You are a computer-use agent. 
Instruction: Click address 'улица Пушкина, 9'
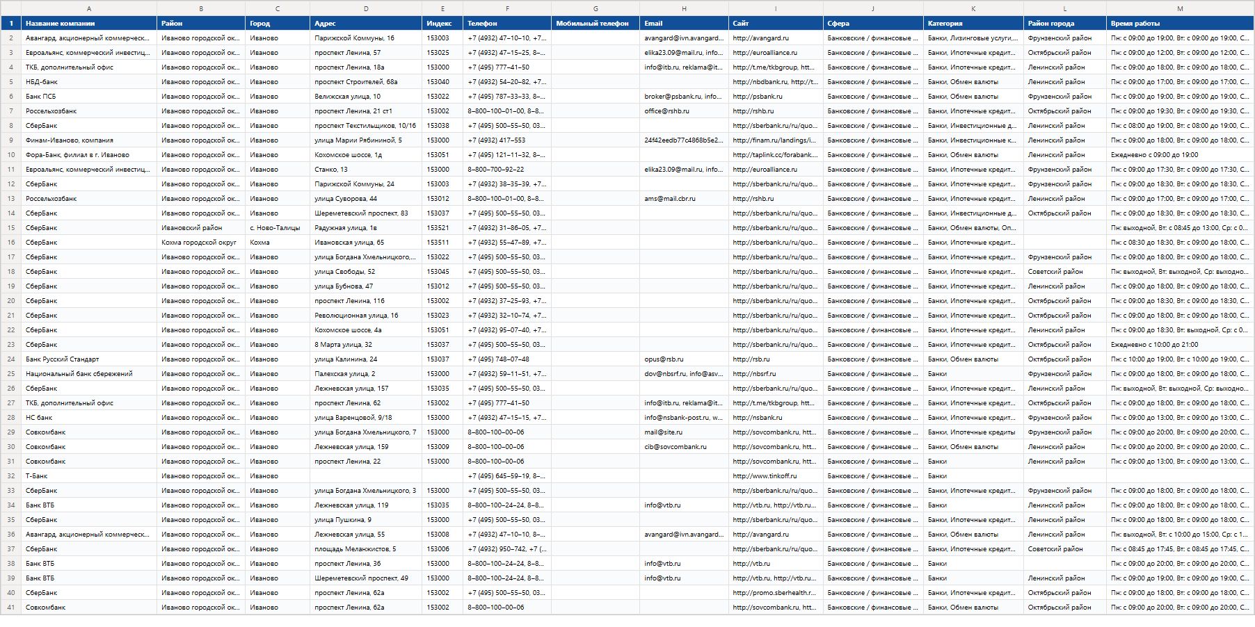[x=366, y=519]
